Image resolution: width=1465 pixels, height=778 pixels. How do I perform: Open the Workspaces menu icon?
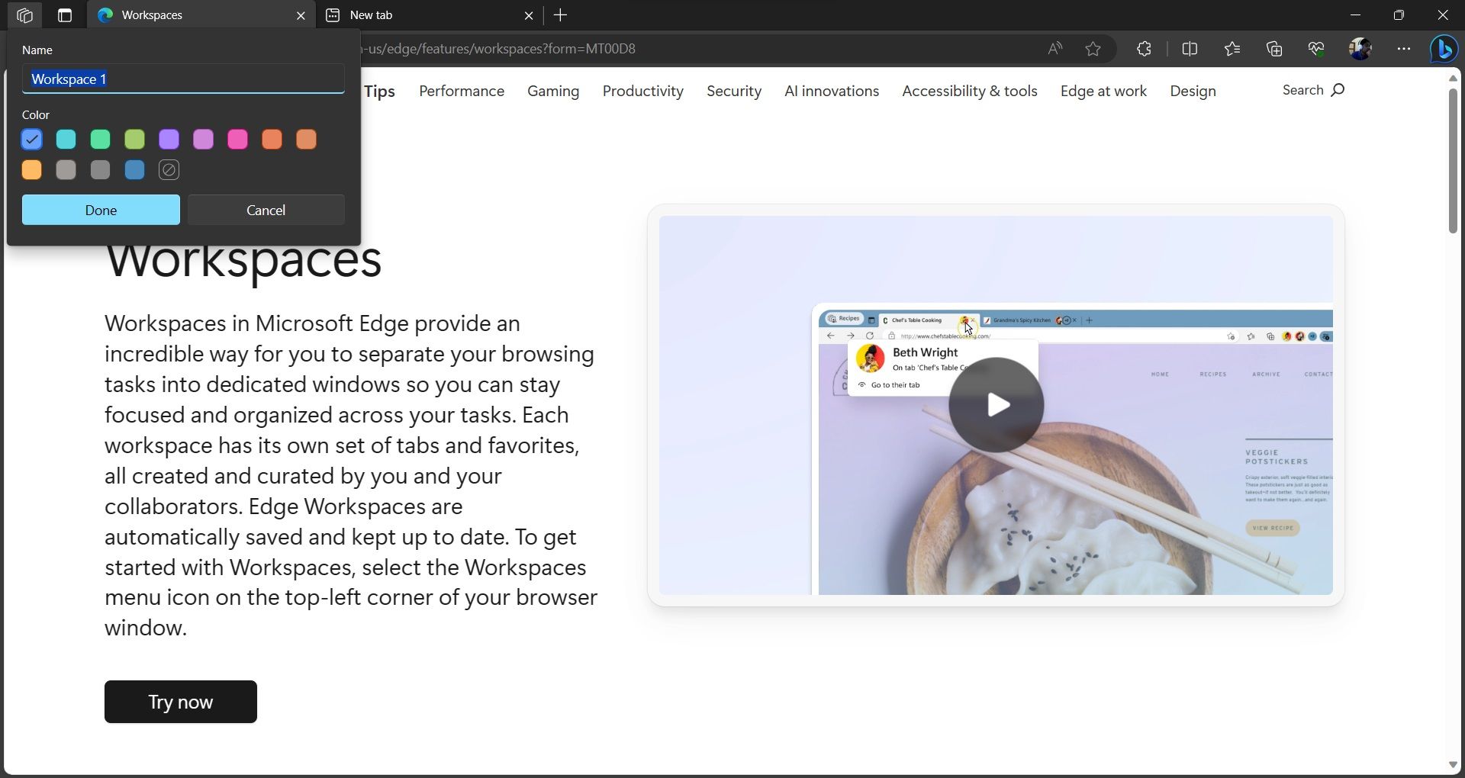click(x=25, y=15)
